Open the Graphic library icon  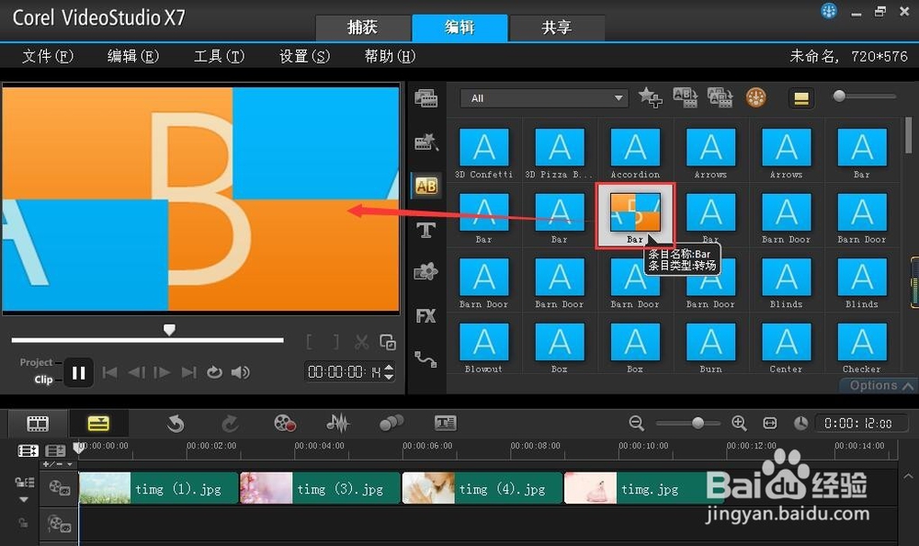click(426, 271)
